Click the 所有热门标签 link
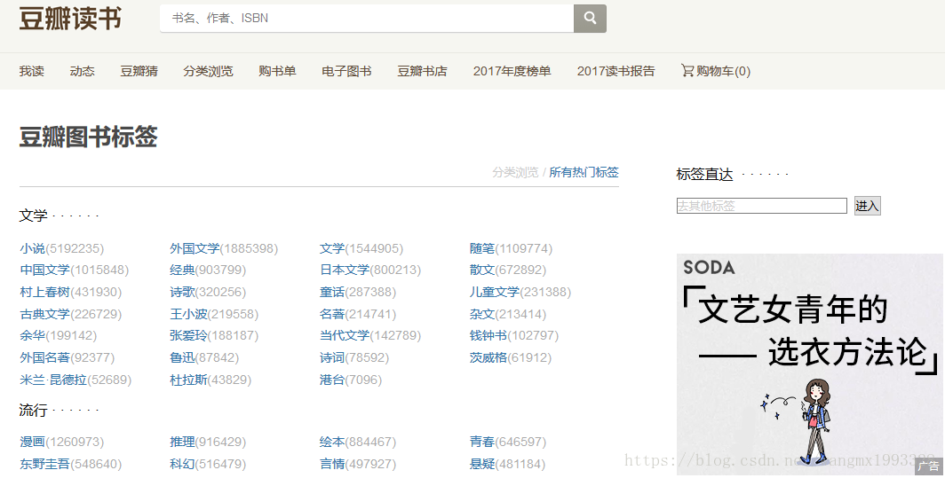Viewport: 945px width, 478px height. pos(584,172)
